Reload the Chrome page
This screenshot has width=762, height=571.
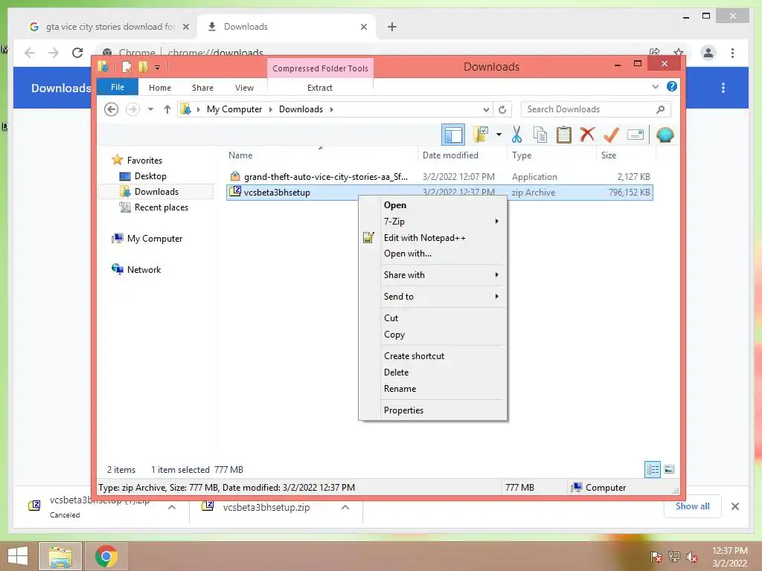pyautogui.click(x=77, y=53)
